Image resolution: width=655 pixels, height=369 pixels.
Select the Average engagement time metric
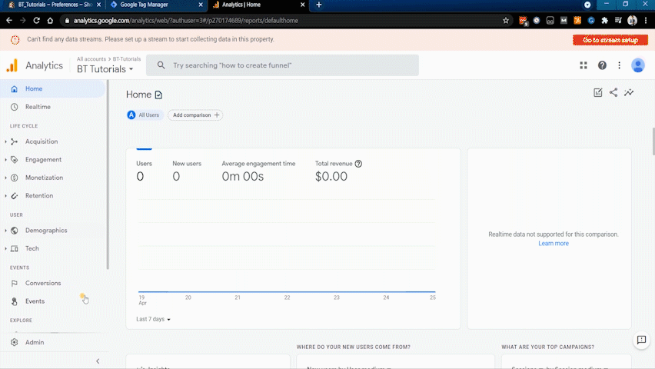(x=258, y=171)
